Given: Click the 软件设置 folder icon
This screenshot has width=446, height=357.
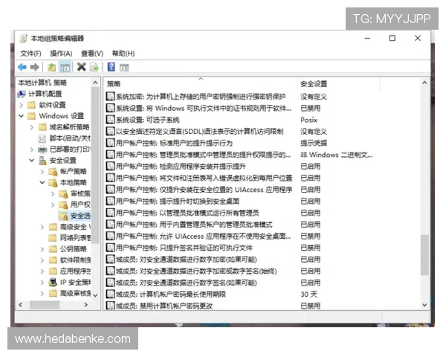Looking at the screenshot, I should pos(31,105).
